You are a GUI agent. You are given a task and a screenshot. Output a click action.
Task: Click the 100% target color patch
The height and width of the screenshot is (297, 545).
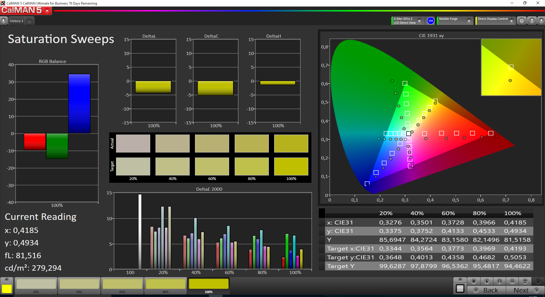pos(291,166)
